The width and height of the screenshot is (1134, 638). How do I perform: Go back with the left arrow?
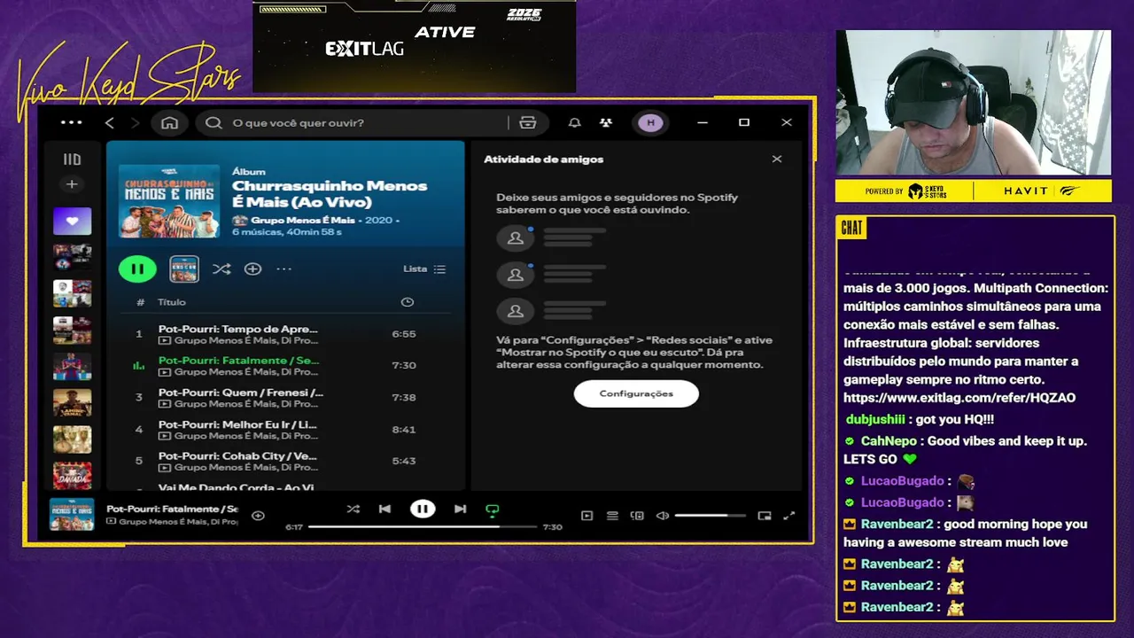click(110, 122)
